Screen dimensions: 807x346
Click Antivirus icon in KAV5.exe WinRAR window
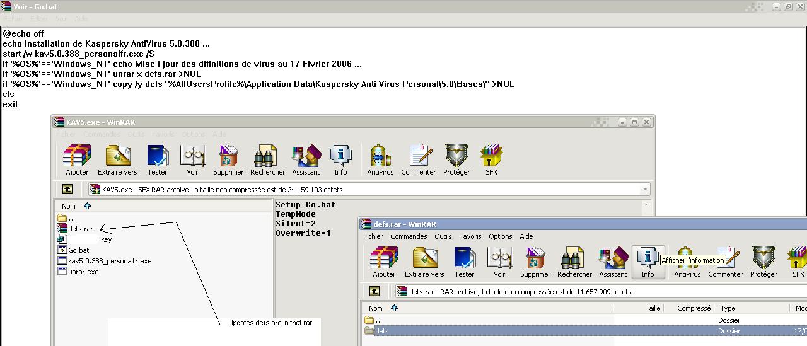pyautogui.click(x=380, y=160)
